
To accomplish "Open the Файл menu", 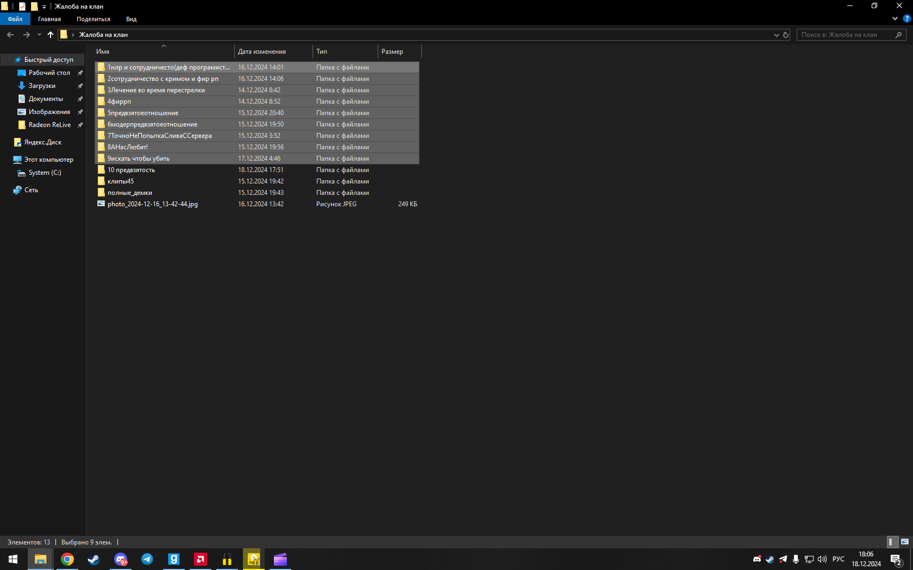I will pyautogui.click(x=15, y=19).
